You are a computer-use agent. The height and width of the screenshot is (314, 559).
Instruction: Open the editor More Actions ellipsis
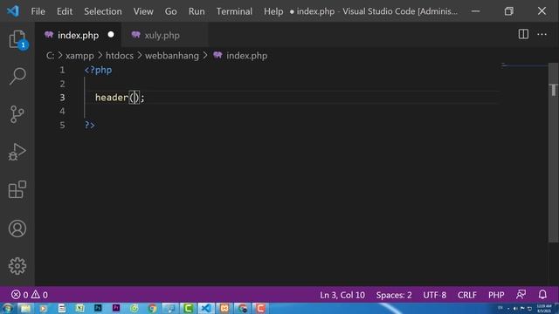542,34
